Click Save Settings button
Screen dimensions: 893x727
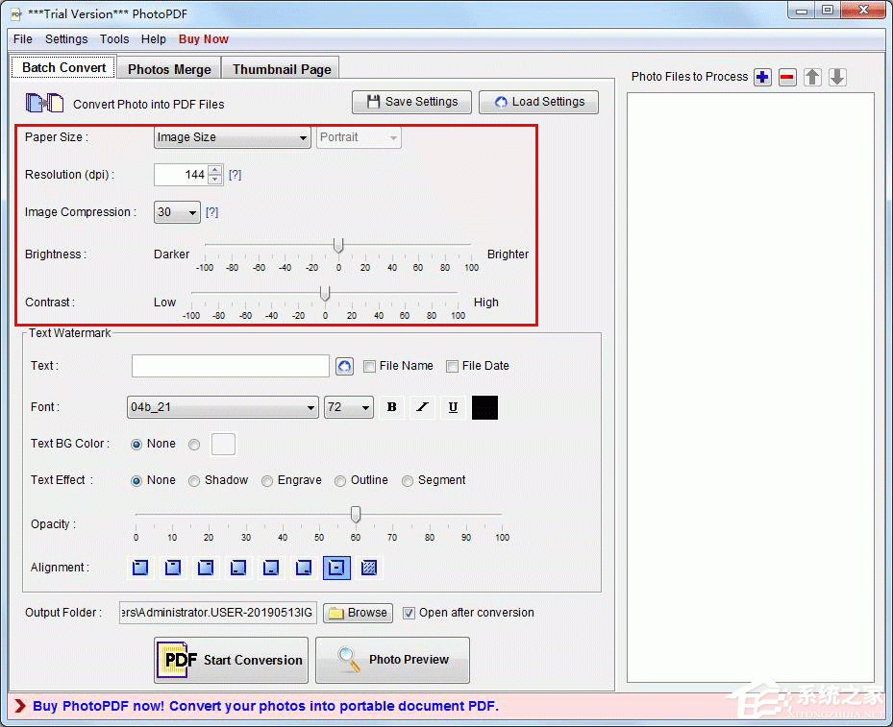(411, 102)
